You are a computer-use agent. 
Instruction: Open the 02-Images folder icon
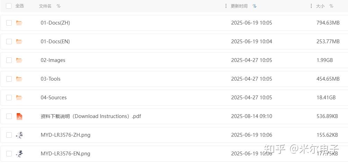[19, 60]
